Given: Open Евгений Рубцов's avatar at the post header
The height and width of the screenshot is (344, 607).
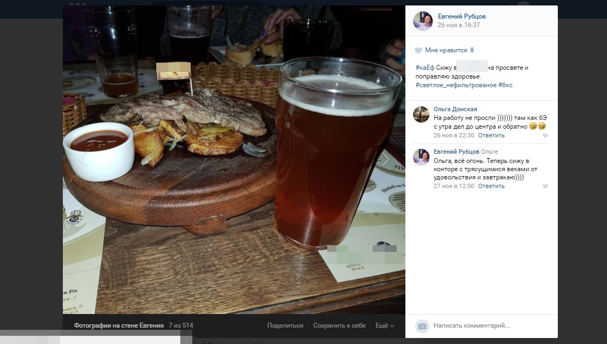Looking at the screenshot, I should click(423, 21).
